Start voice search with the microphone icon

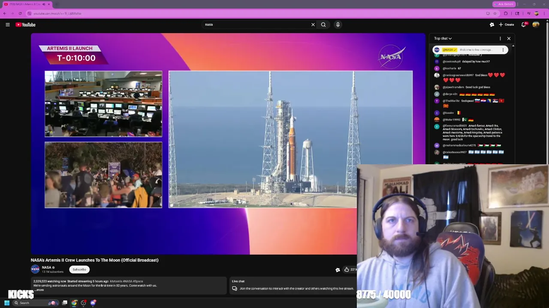[338, 25]
